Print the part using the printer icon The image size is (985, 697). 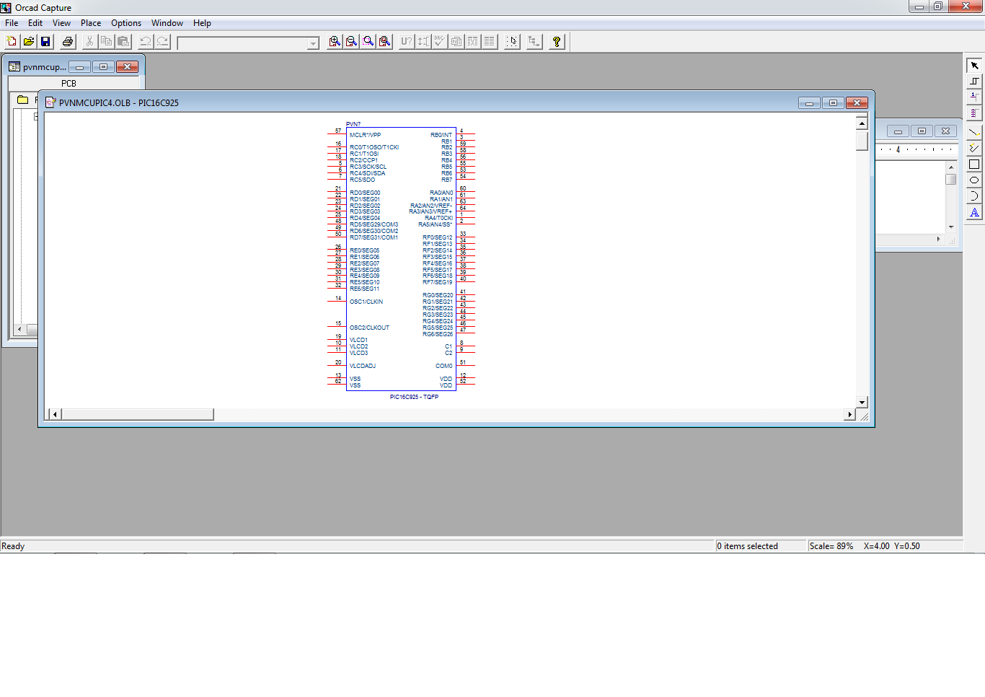[68, 42]
